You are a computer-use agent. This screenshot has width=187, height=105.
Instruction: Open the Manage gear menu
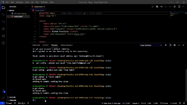3,98
